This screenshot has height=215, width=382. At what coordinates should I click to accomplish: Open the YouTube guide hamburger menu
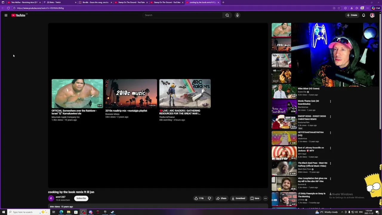6,15
